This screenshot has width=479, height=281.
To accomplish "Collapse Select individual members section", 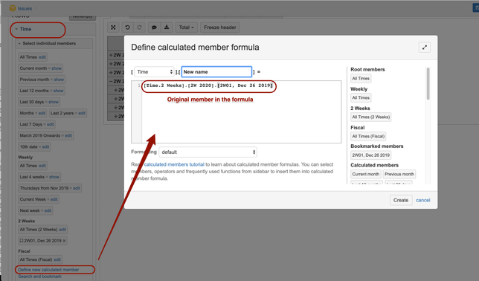I will coord(19,44).
